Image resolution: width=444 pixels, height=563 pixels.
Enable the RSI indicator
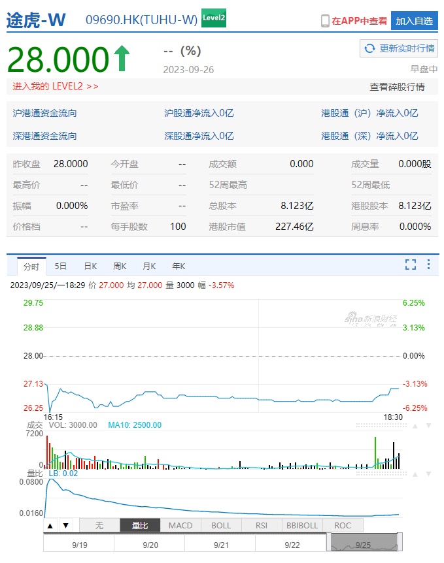(x=262, y=525)
